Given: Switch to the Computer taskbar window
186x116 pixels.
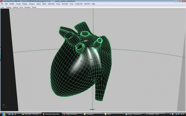Looking at the screenshot, I should [93, 114].
